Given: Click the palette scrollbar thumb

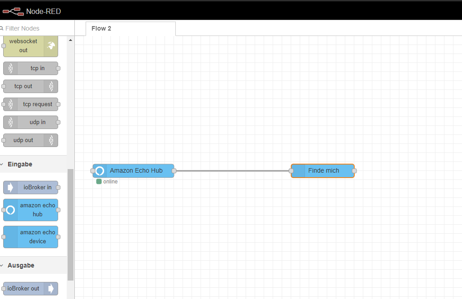Looking at the screenshot, I should pos(70,225).
